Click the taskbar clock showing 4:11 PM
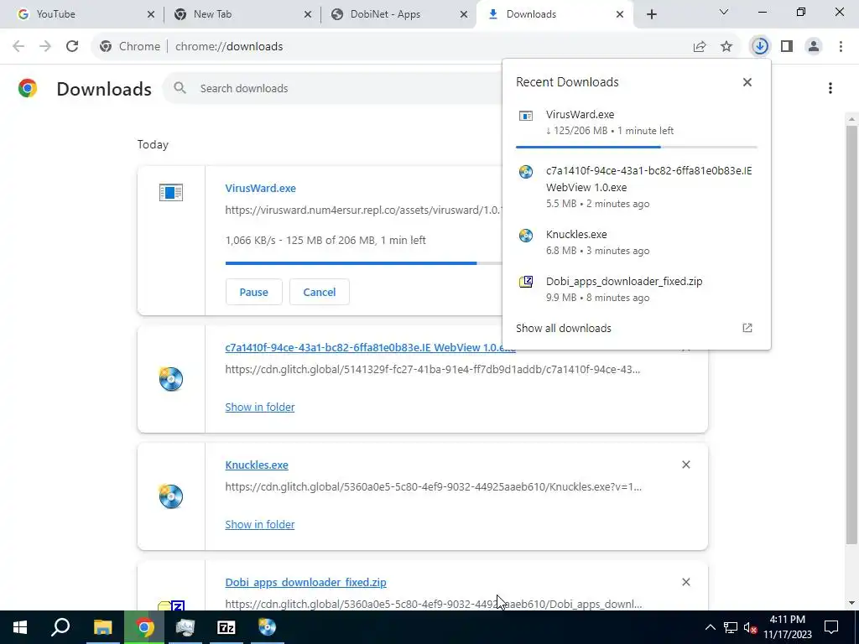859x644 pixels. coord(787,627)
